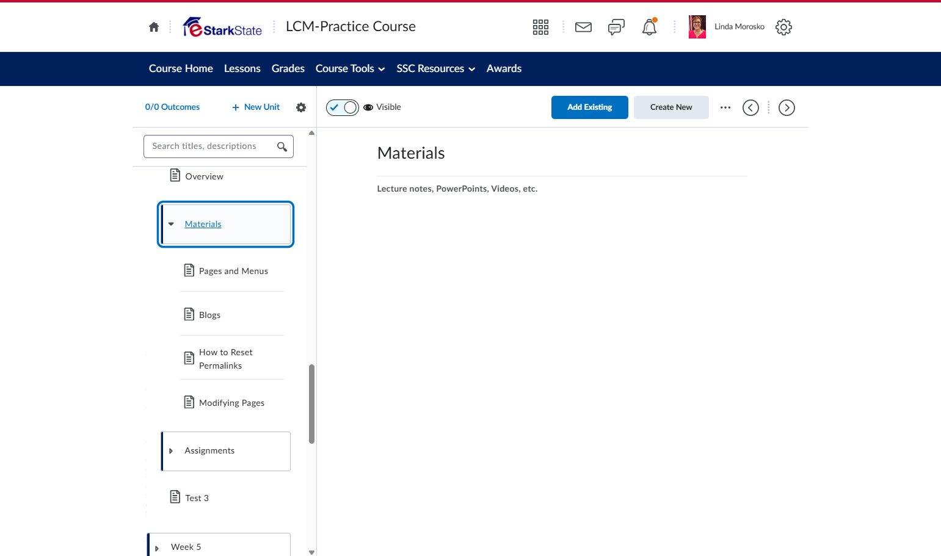Open message alerts envelope icon
941x556 pixels.
(x=583, y=27)
